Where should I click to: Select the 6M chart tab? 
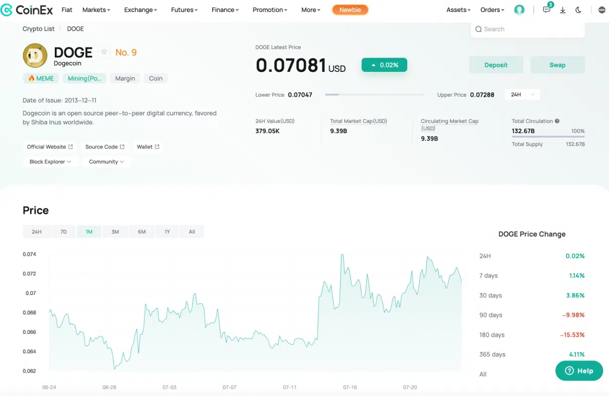(142, 231)
